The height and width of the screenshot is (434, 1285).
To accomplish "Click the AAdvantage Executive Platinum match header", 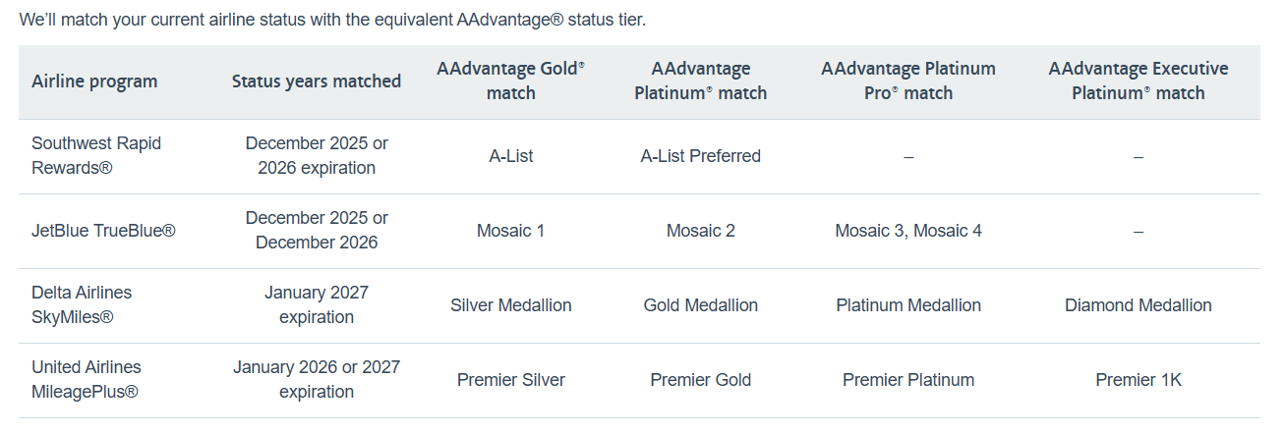I will point(1139,81).
